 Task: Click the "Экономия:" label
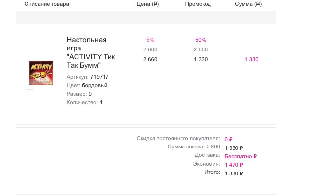pyautogui.click(x=208, y=164)
